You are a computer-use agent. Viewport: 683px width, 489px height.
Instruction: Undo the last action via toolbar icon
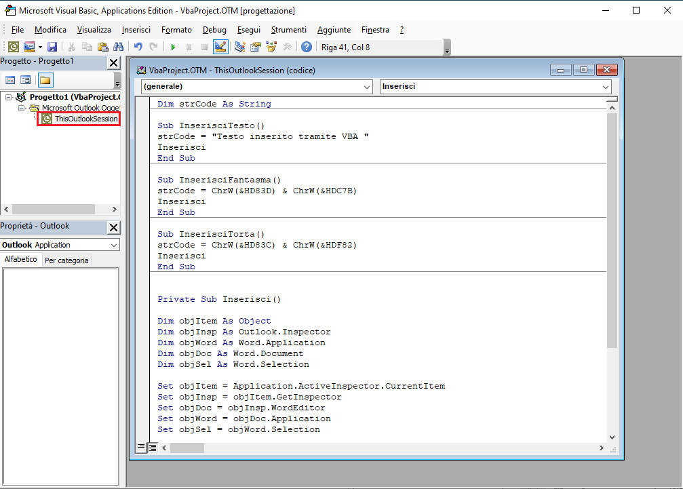point(138,47)
